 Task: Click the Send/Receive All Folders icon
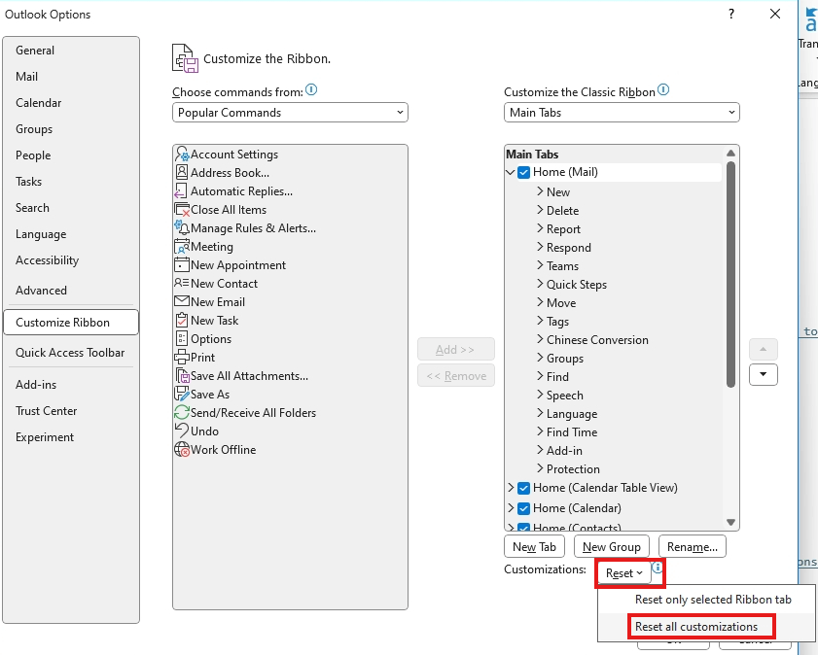point(182,413)
